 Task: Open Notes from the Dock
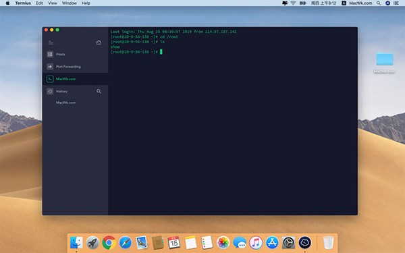coord(190,243)
